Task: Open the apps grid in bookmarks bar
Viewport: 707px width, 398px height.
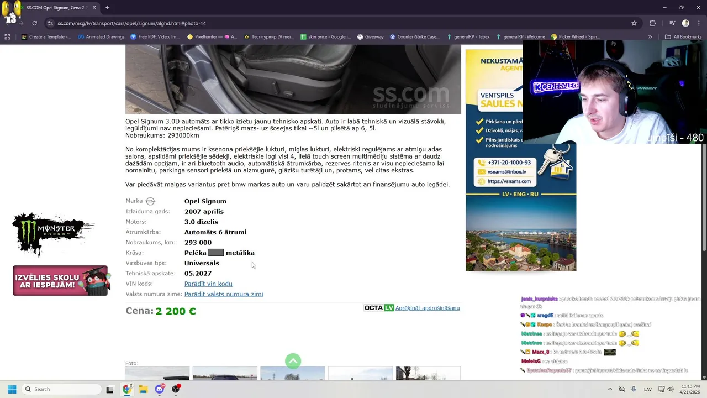Action: (x=7, y=37)
